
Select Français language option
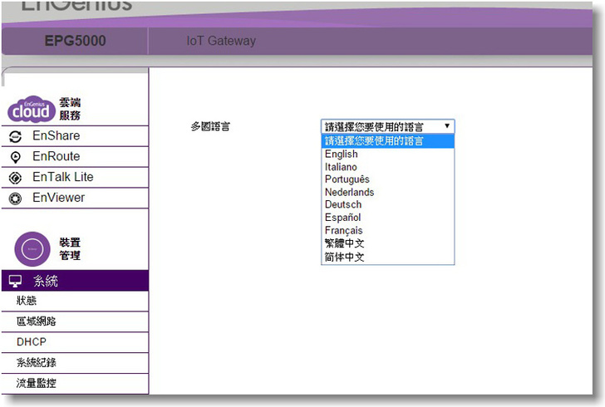(344, 230)
